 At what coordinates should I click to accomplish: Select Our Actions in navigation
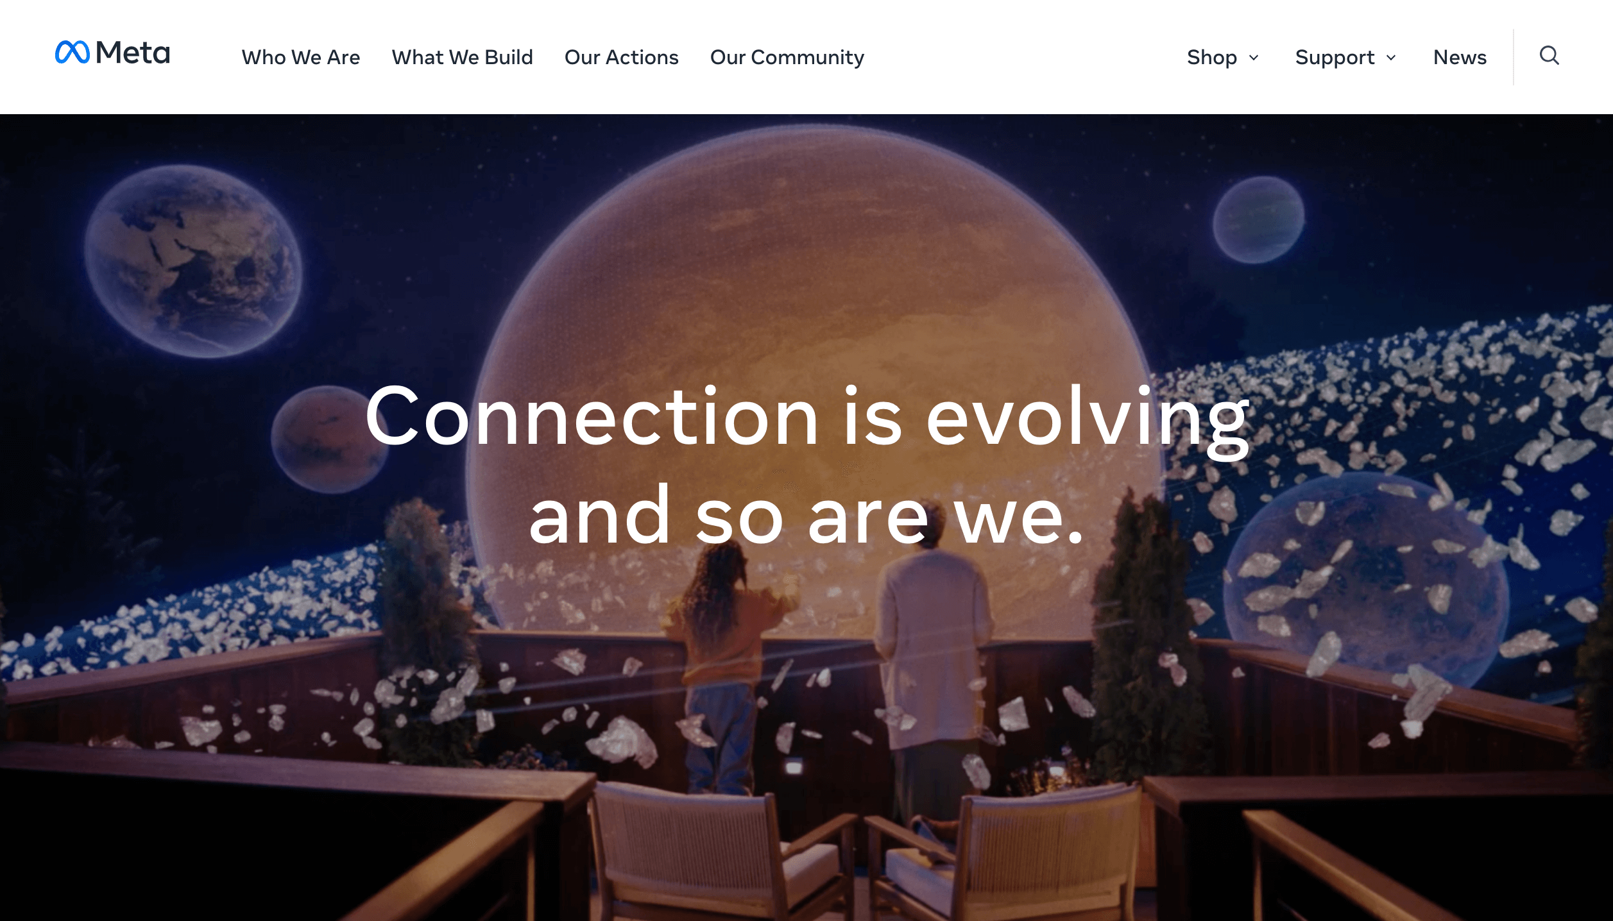click(x=621, y=57)
